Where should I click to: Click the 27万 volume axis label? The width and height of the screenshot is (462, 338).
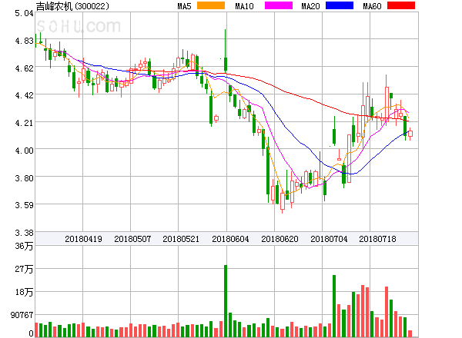point(24,269)
